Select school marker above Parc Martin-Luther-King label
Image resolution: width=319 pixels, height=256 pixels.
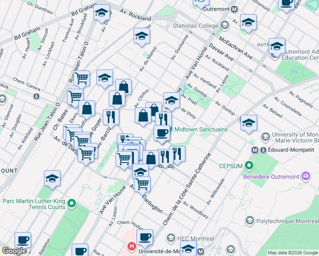[x=52, y=179]
